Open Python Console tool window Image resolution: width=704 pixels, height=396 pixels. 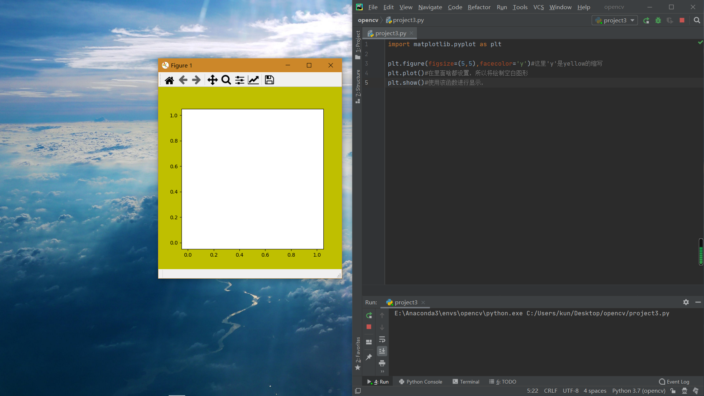(421, 382)
